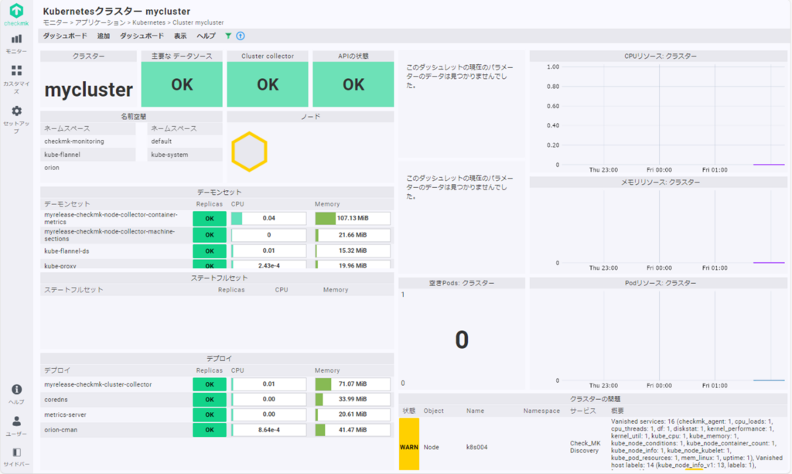Click the green filter funnel icon

(228, 36)
